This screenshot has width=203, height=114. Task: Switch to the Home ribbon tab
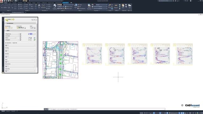6,3
